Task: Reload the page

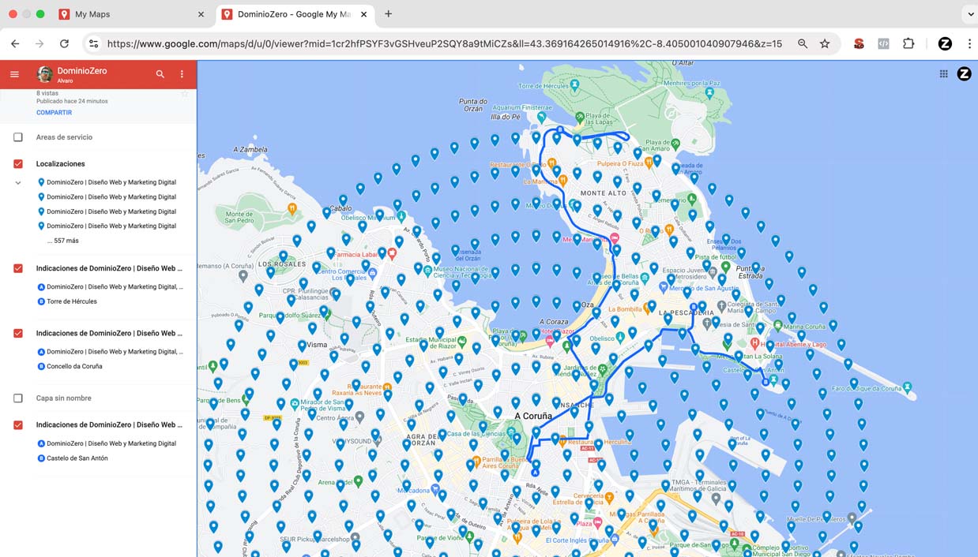Action: 64,44
